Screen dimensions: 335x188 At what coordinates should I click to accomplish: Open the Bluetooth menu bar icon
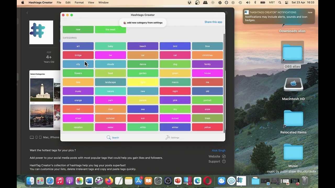pos(255,3)
